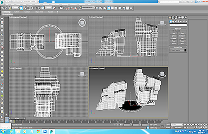Select the Helpers category in Create panel
The width and height of the screenshot is (208, 134).
tap(181, 22)
